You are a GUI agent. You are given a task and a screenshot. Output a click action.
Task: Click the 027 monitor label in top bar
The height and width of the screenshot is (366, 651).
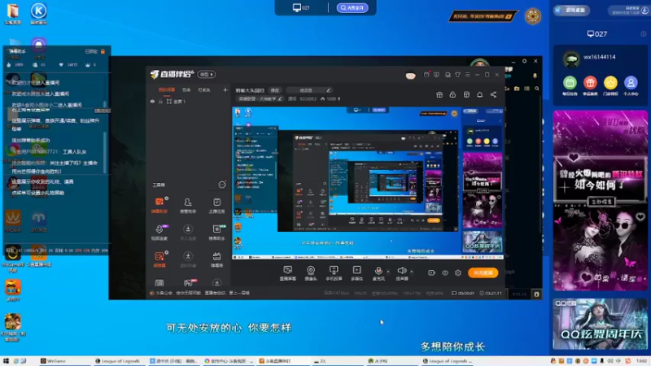click(x=301, y=7)
